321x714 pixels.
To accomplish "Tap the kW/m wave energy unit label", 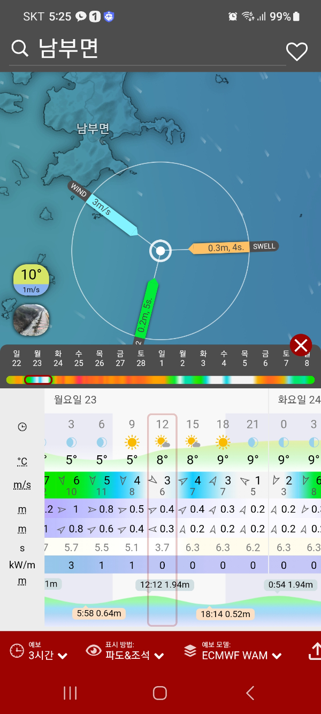I will click(22, 565).
